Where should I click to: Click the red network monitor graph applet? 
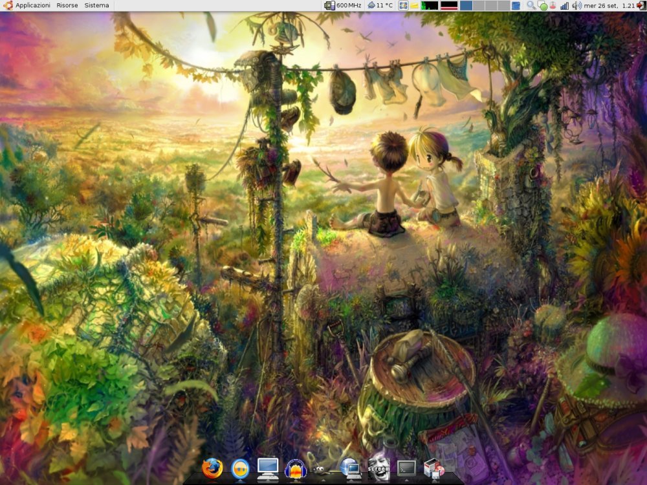point(449,5)
